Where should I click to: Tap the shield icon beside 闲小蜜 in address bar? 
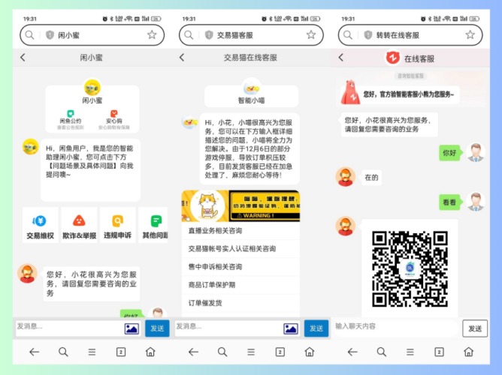click(50, 34)
